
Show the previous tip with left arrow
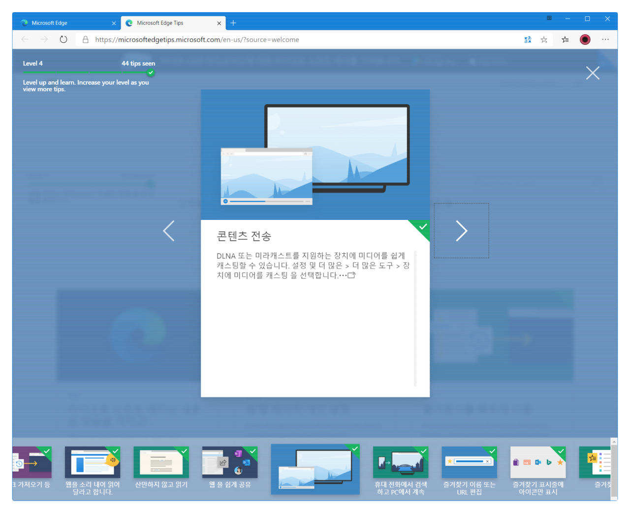click(x=169, y=231)
